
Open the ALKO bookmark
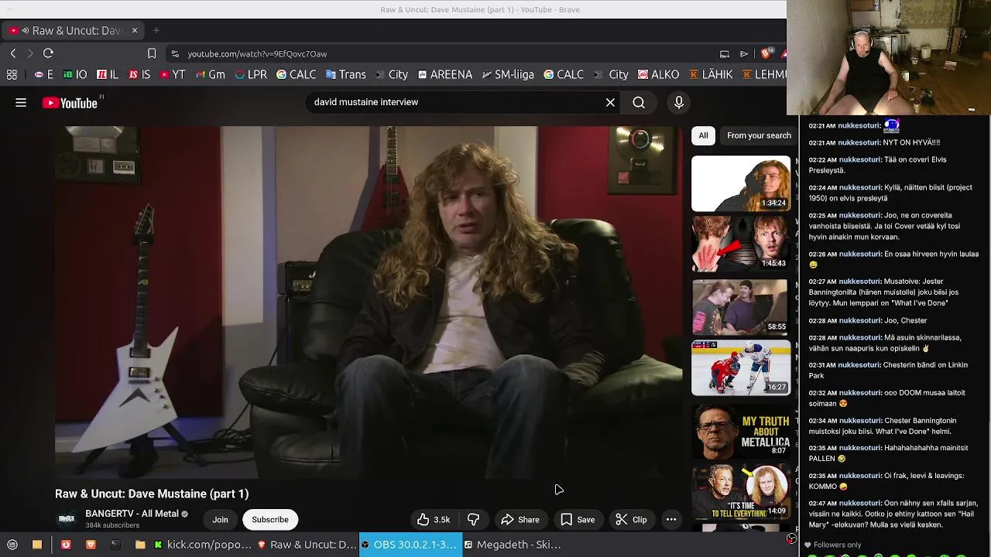pos(658,74)
